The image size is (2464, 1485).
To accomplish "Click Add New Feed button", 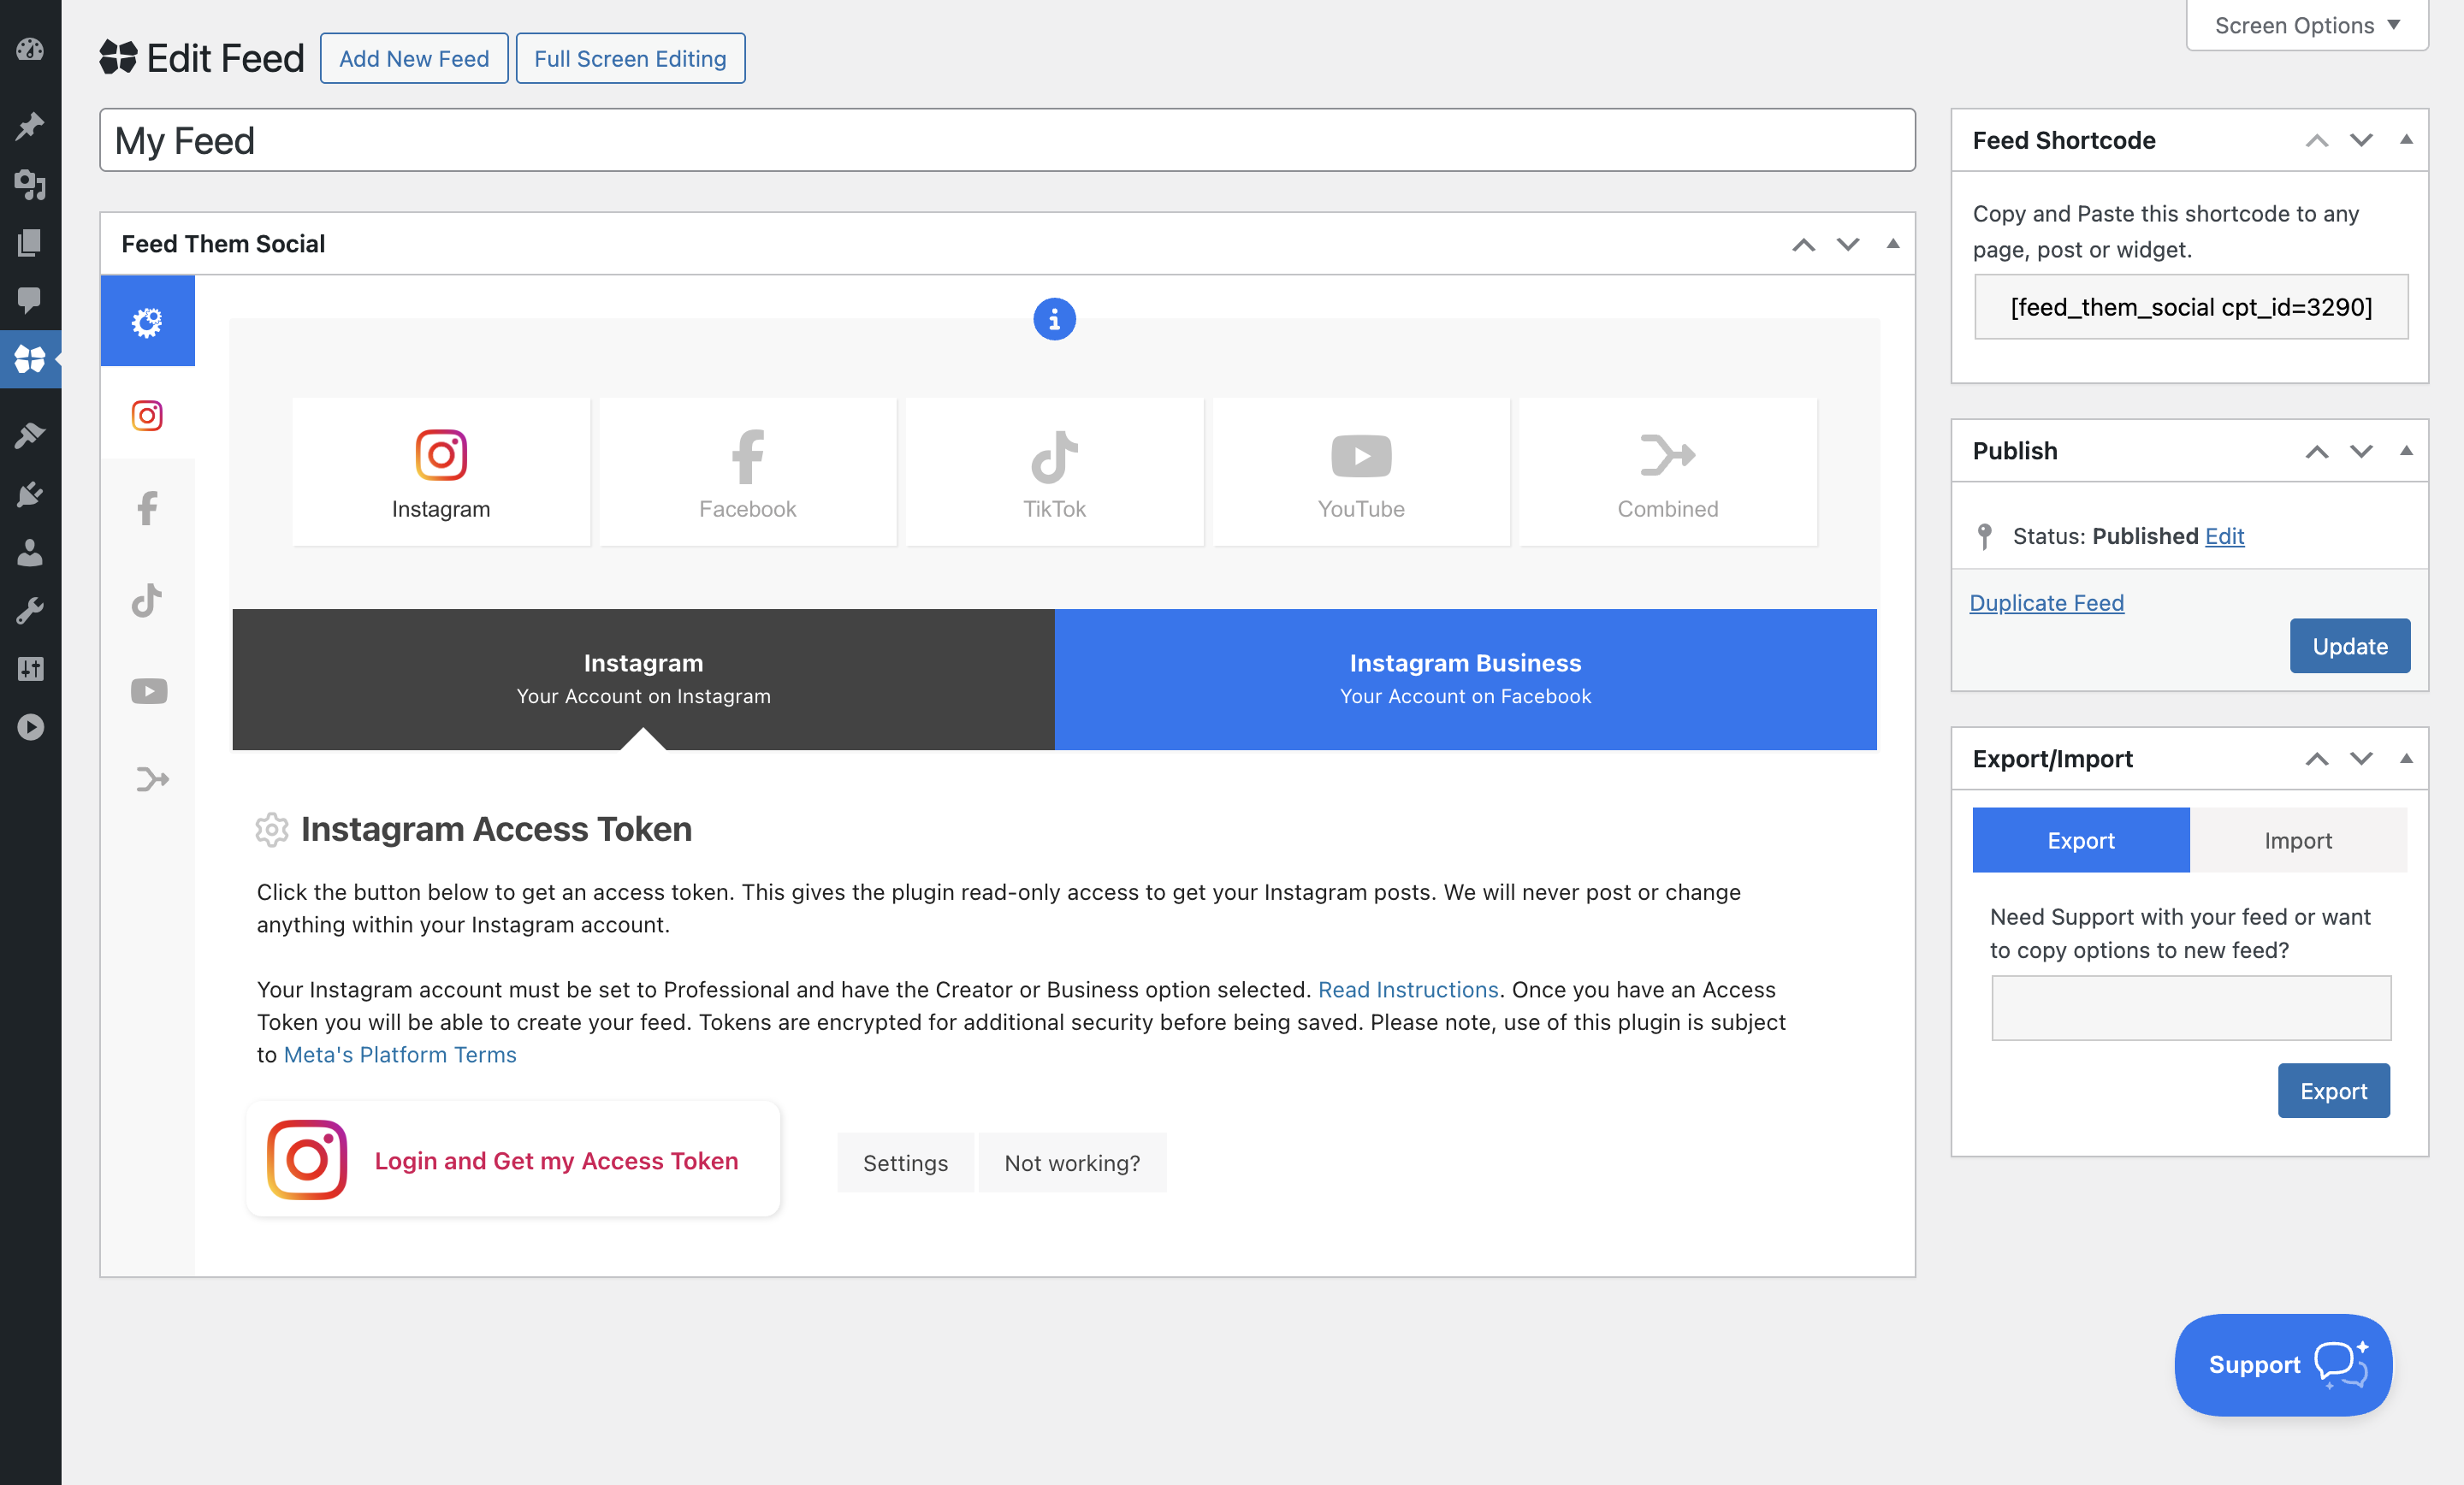I will [414, 58].
